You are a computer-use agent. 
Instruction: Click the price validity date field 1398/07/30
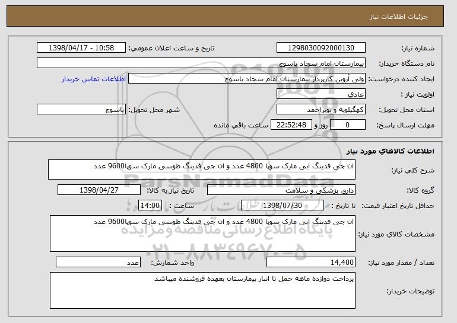(283, 206)
